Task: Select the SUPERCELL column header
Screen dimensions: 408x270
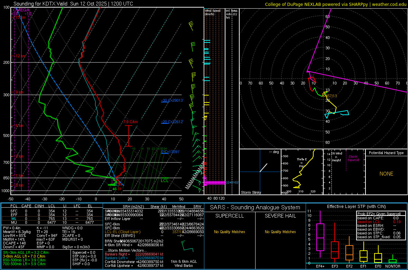Action: 230,216
